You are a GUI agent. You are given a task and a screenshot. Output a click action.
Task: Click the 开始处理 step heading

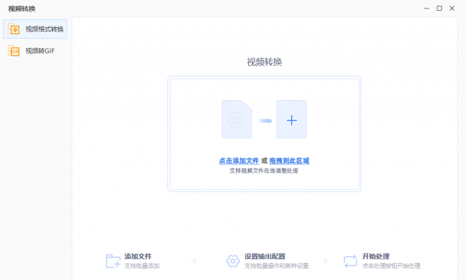click(376, 256)
